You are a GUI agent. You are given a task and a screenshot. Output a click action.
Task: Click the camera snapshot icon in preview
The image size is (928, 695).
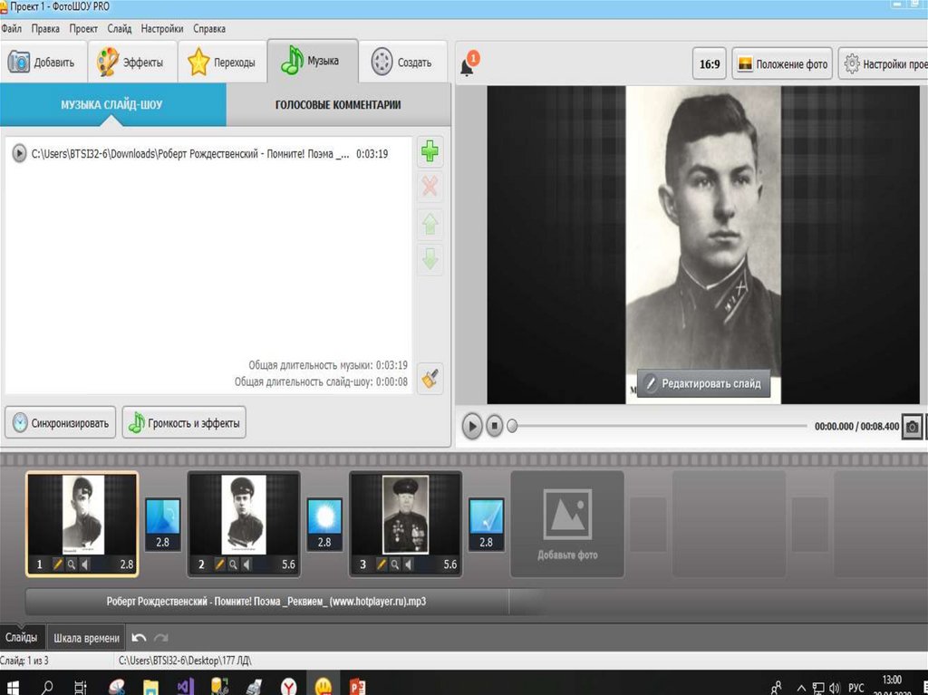pyautogui.click(x=913, y=426)
